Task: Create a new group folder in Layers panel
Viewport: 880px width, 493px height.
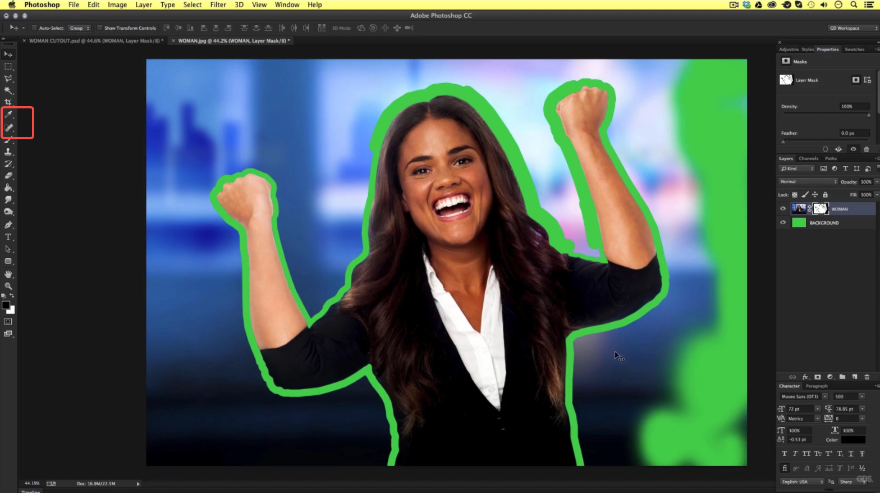Action: pos(842,377)
